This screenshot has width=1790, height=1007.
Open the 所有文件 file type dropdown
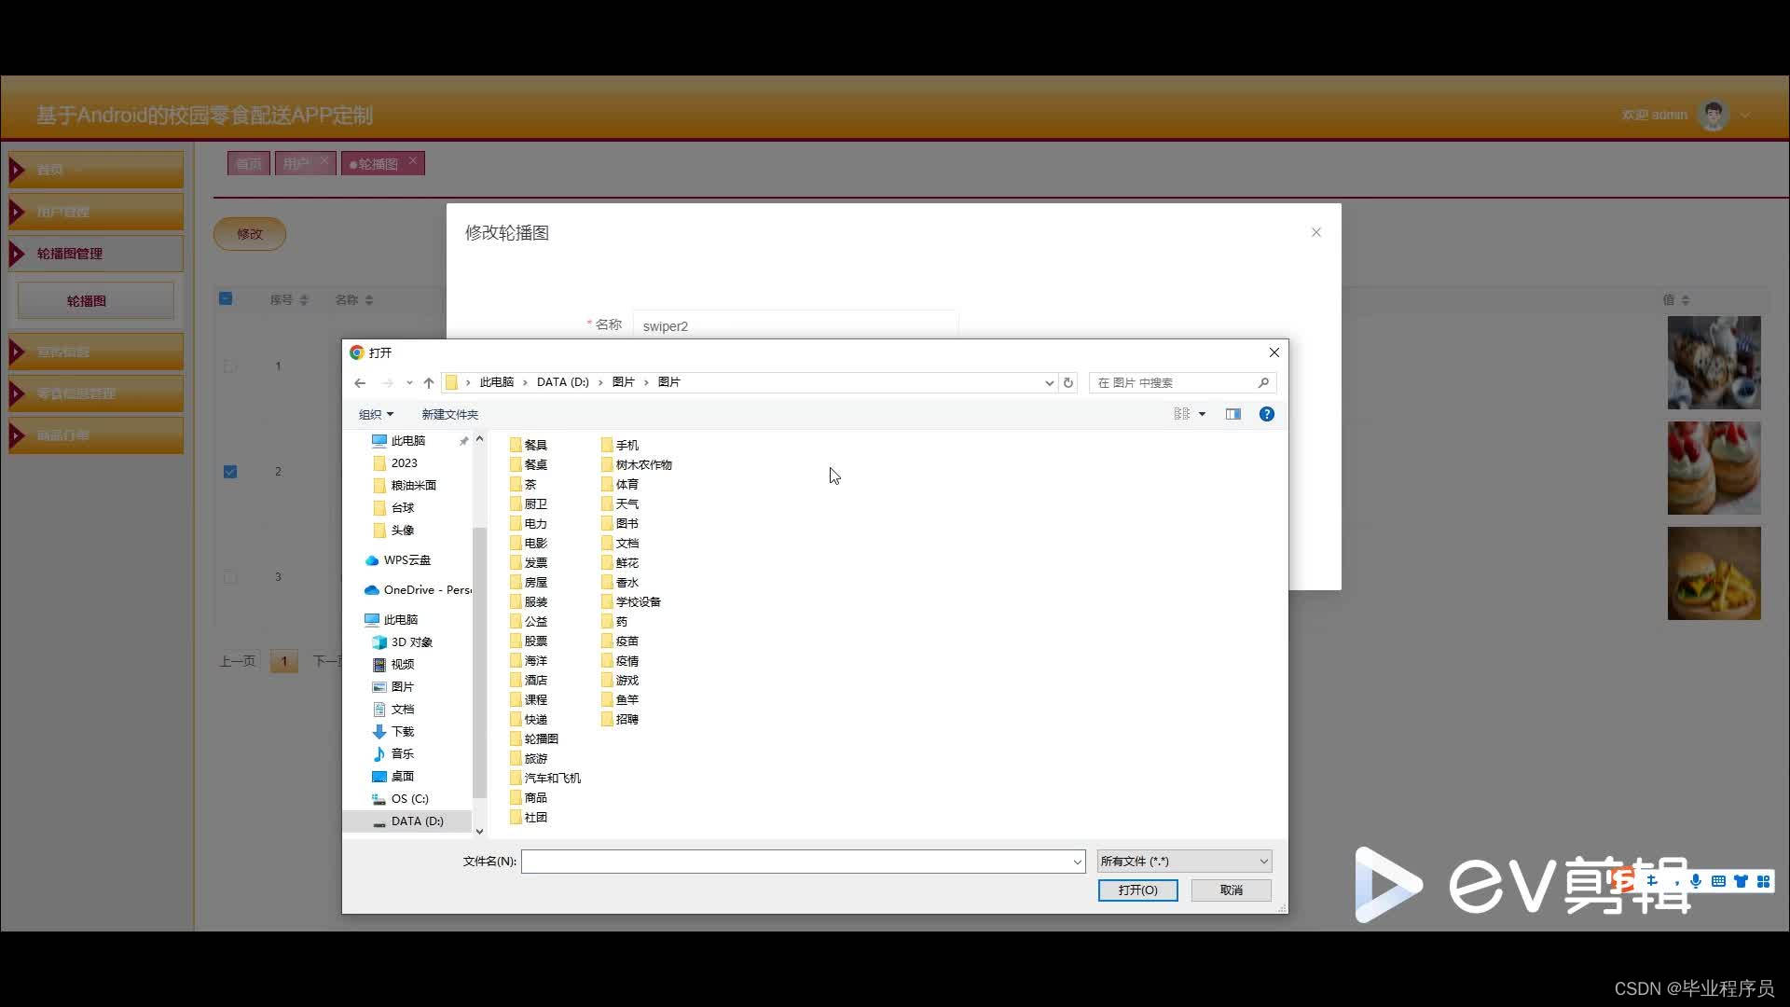[x=1184, y=862]
